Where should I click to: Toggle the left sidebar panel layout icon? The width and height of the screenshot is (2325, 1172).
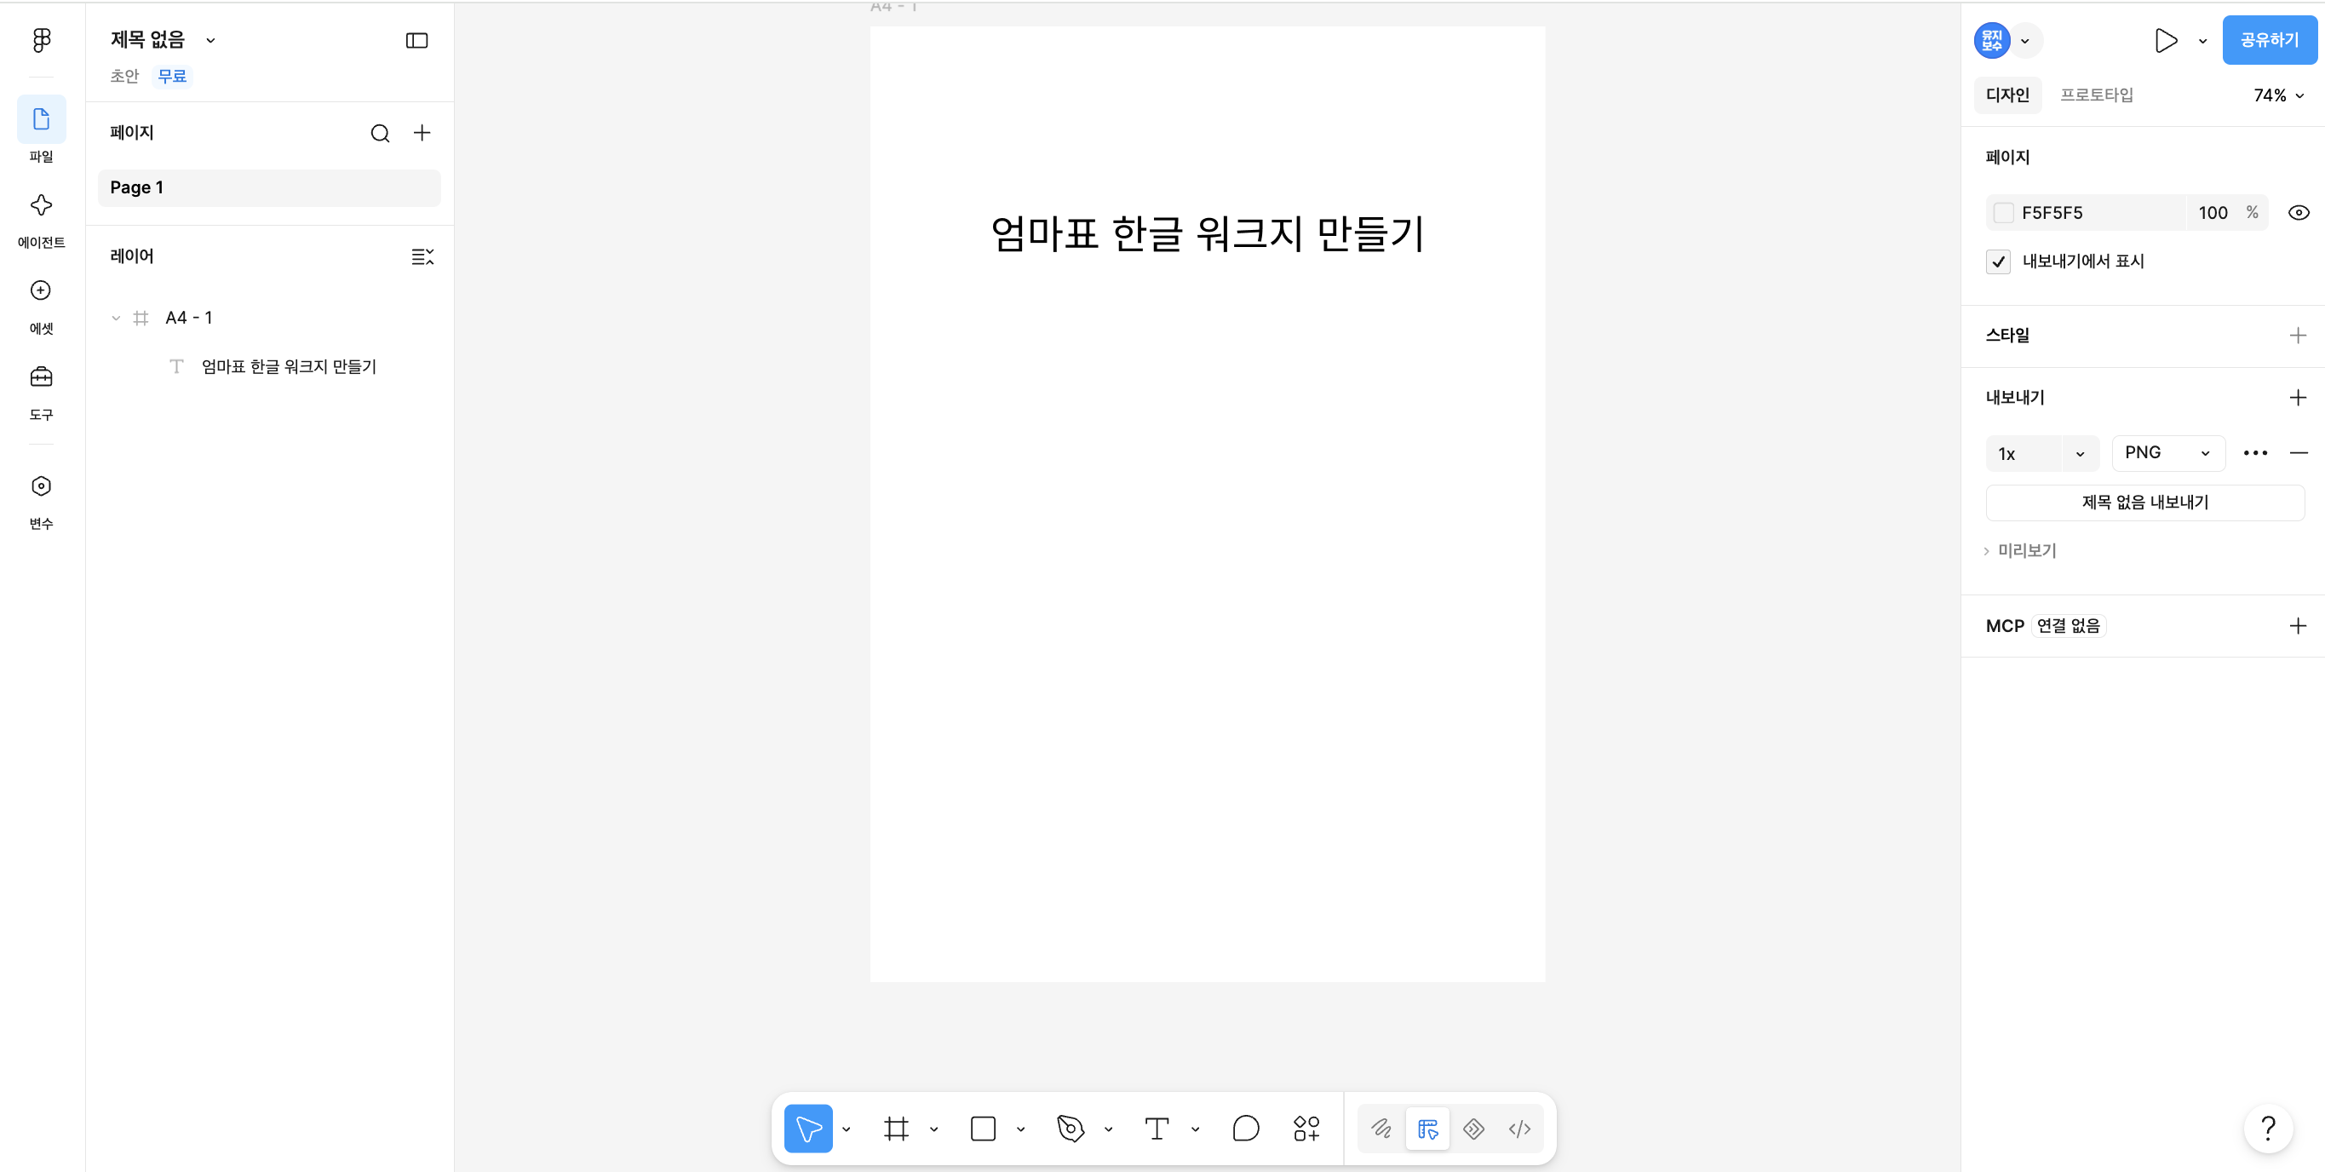click(416, 41)
